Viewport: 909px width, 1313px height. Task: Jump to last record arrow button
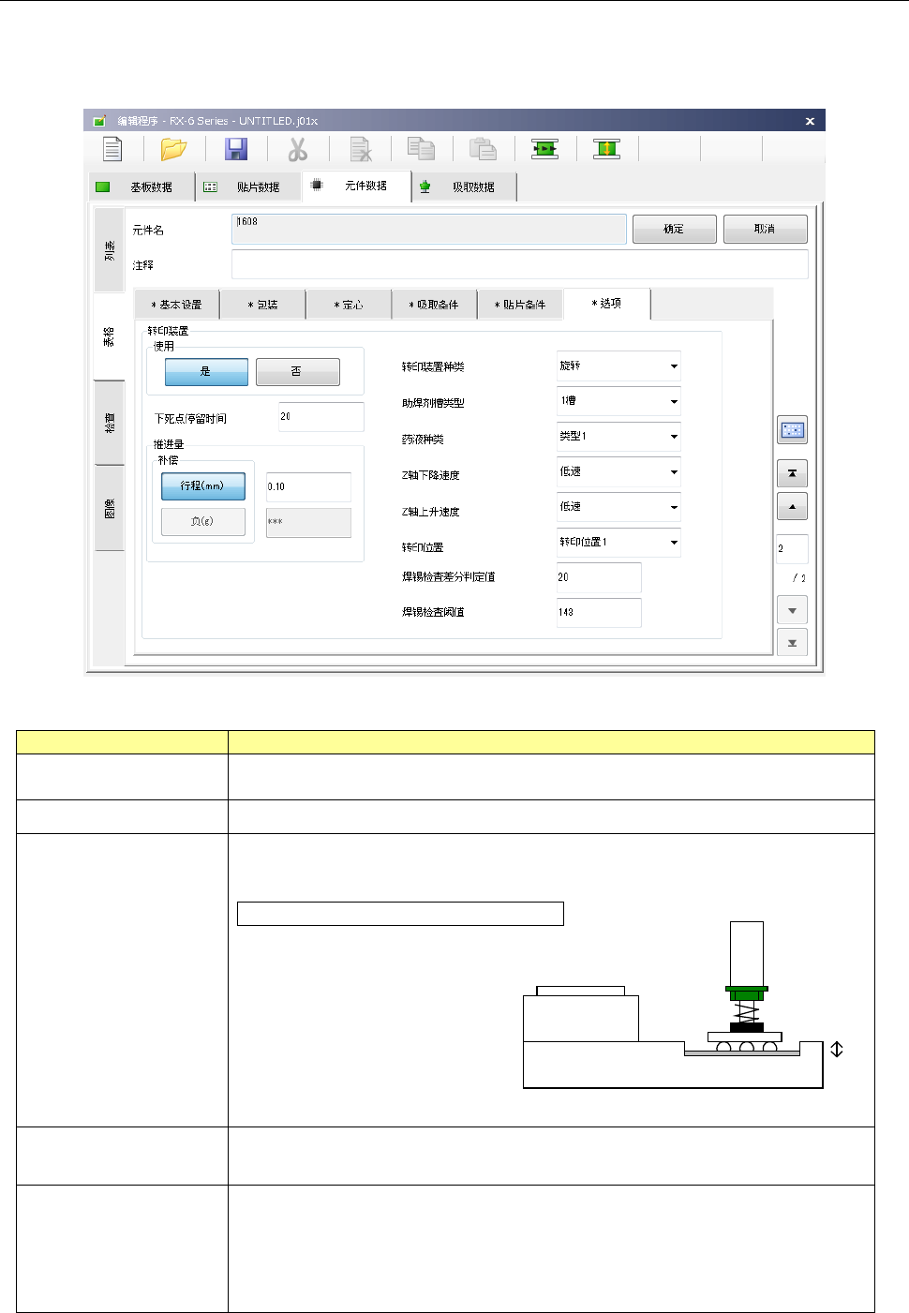click(792, 643)
